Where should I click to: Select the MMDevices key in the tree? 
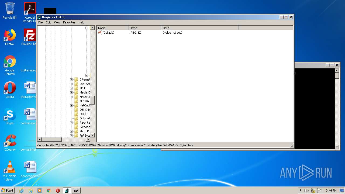point(85,97)
